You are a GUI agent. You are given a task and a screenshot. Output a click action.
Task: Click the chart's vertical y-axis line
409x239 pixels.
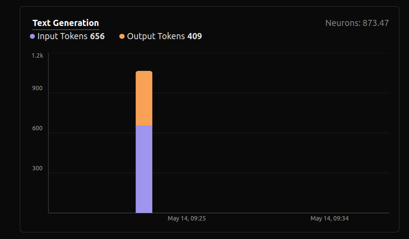click(x=48, y=132)
